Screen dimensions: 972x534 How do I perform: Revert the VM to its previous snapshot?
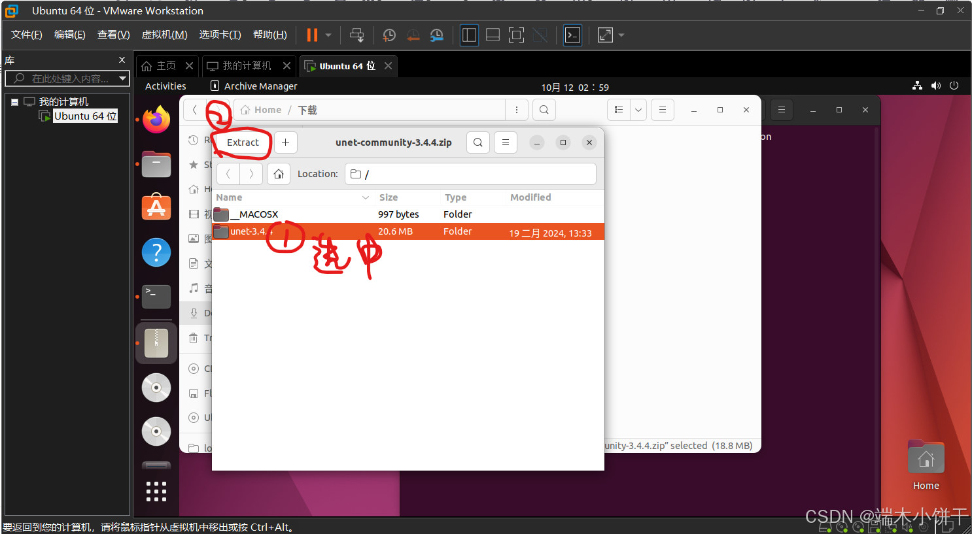pyautogui.click(x=413, y=35)
